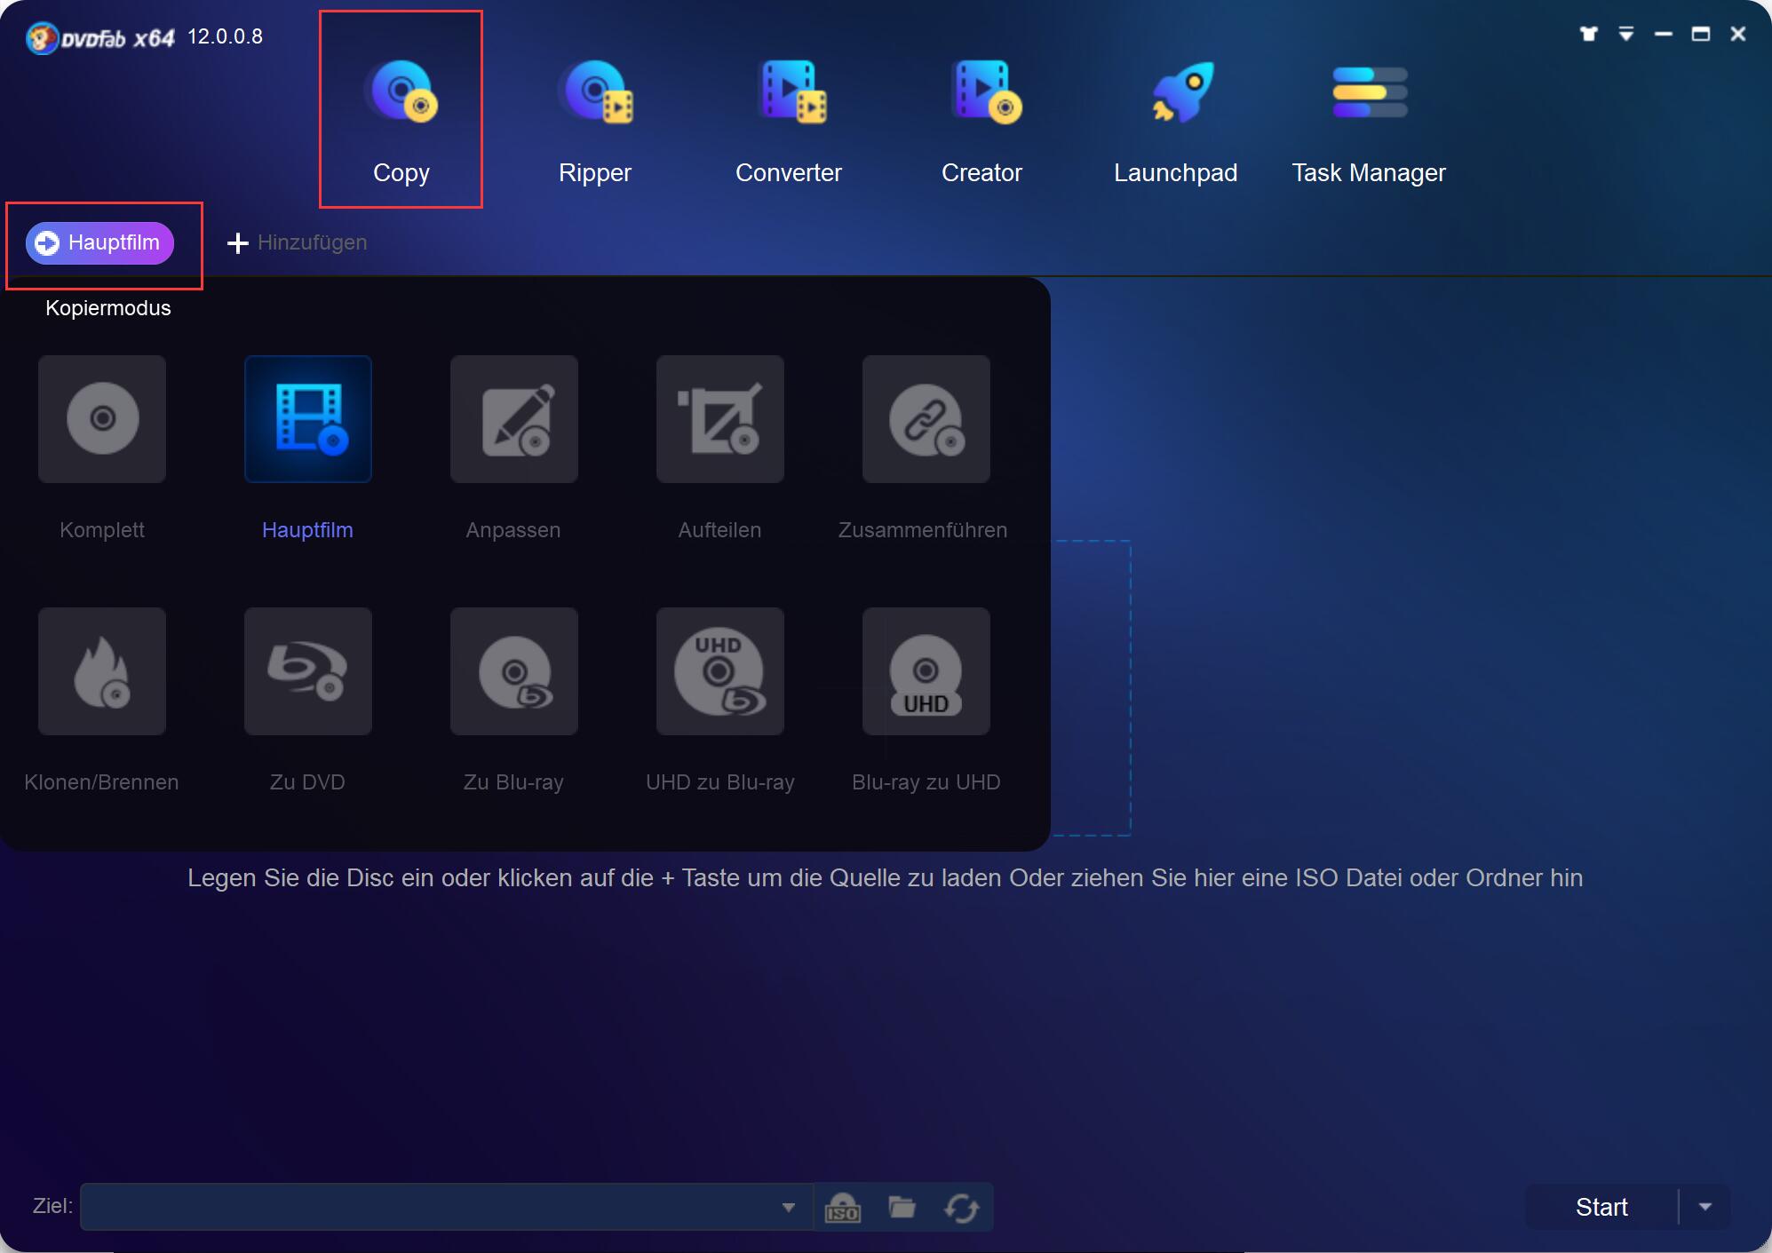Select the Klonen/Brennen flame icon
The image size is (1772, 1253).
[102, 671]
